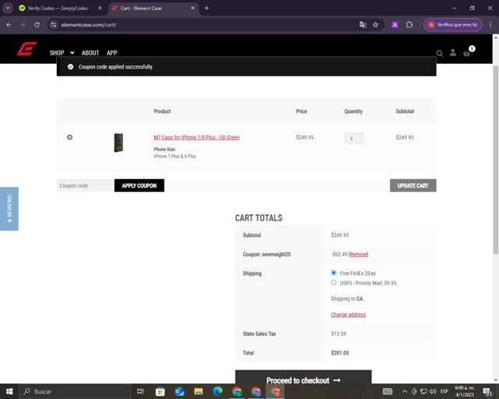499x399 pixels.
Task: Click APPLY COUPON button
Action: coord(139,185)
